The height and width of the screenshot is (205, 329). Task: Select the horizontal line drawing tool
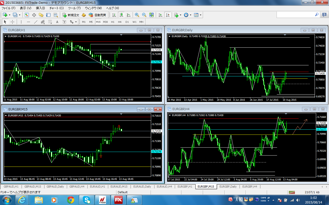[x=29, y=22]
